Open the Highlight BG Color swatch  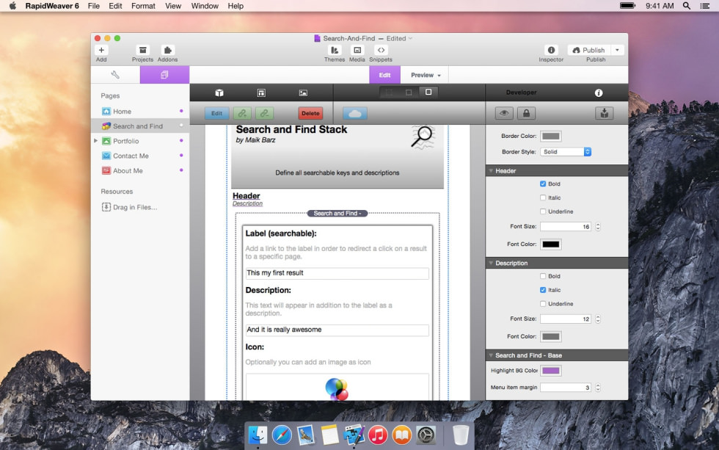[x=551, y=371]
